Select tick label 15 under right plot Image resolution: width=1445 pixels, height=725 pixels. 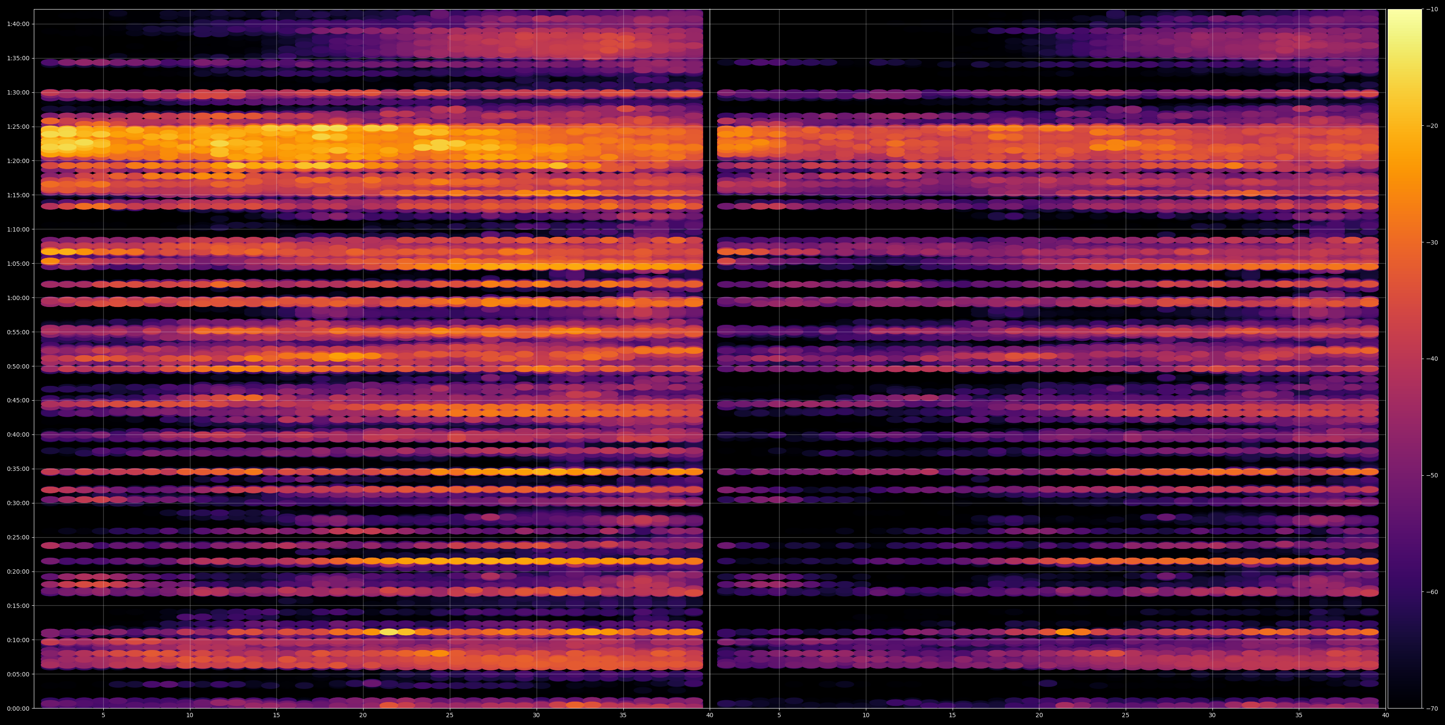(x=953, y=715)
